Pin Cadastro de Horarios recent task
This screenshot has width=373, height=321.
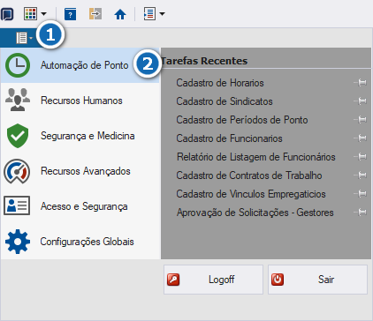click(361, 83)
